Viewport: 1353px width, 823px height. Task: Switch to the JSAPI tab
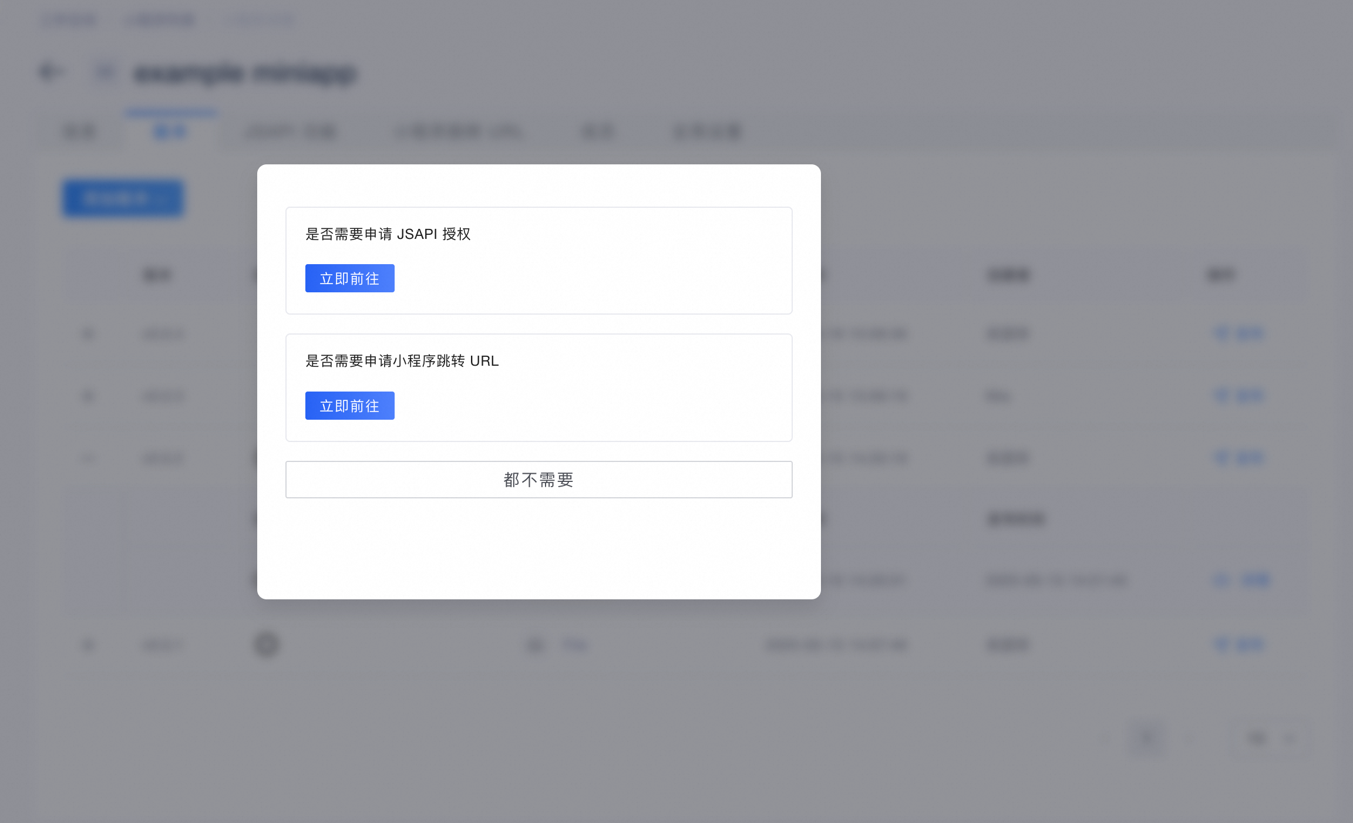tap(291, 131)
